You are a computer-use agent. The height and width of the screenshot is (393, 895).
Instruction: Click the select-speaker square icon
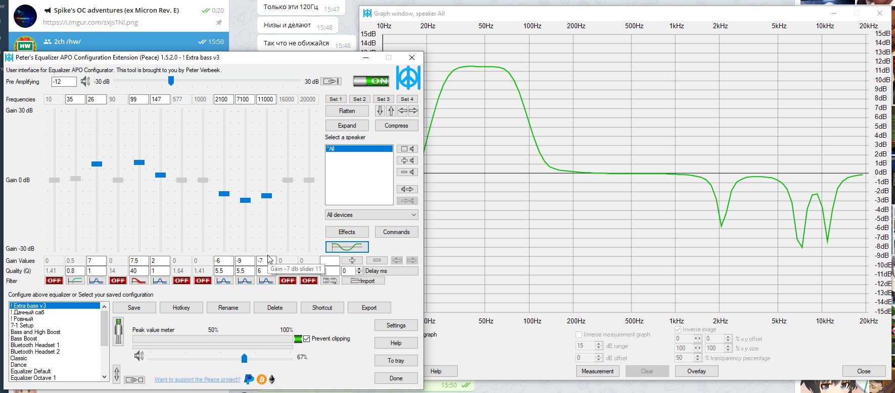click(407, 149)
